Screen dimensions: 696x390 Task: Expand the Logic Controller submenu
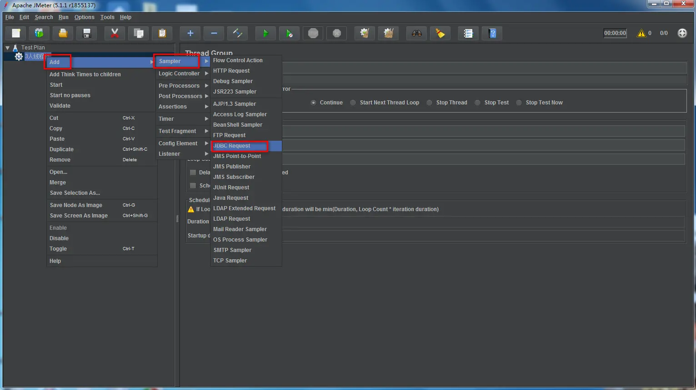183,74
